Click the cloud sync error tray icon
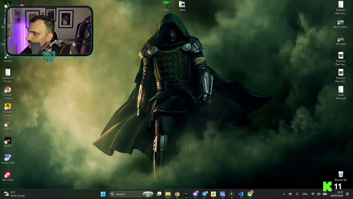The width and height of the screenshot is (353, 199). point(290,194)
